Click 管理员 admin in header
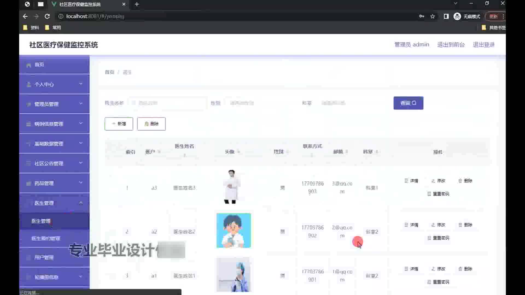 coord(412,45)
